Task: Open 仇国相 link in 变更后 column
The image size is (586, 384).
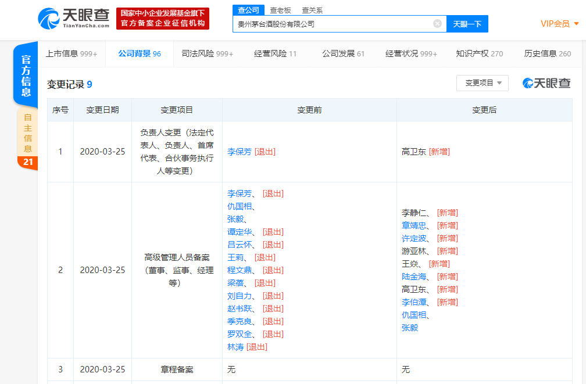Action: coord(414,315)
